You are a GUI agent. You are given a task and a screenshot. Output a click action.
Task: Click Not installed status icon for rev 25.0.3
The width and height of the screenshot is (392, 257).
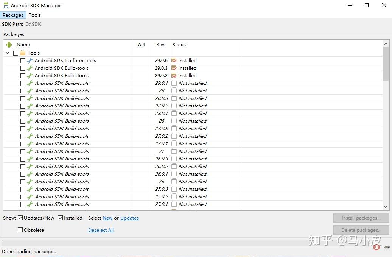[x=174, y=189]
